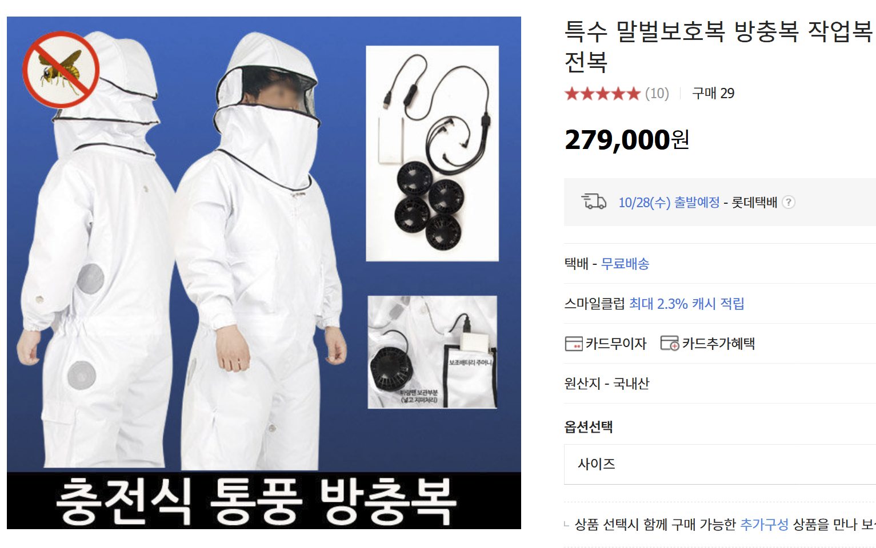
Task: Click the product title 특수 말벌보호복
Action: pyautogui.click(x=645, y=31)
